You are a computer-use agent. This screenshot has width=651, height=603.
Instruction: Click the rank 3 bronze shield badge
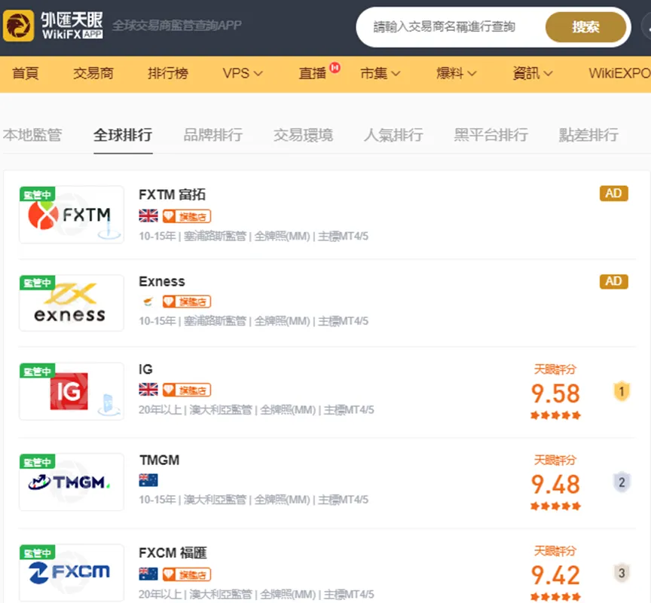pos(622,573)
